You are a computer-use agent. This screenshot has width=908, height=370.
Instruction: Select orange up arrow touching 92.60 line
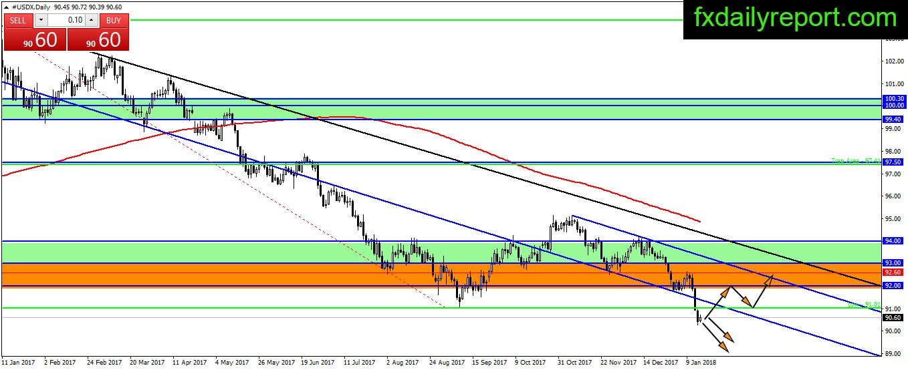click(x=770, y=280)
